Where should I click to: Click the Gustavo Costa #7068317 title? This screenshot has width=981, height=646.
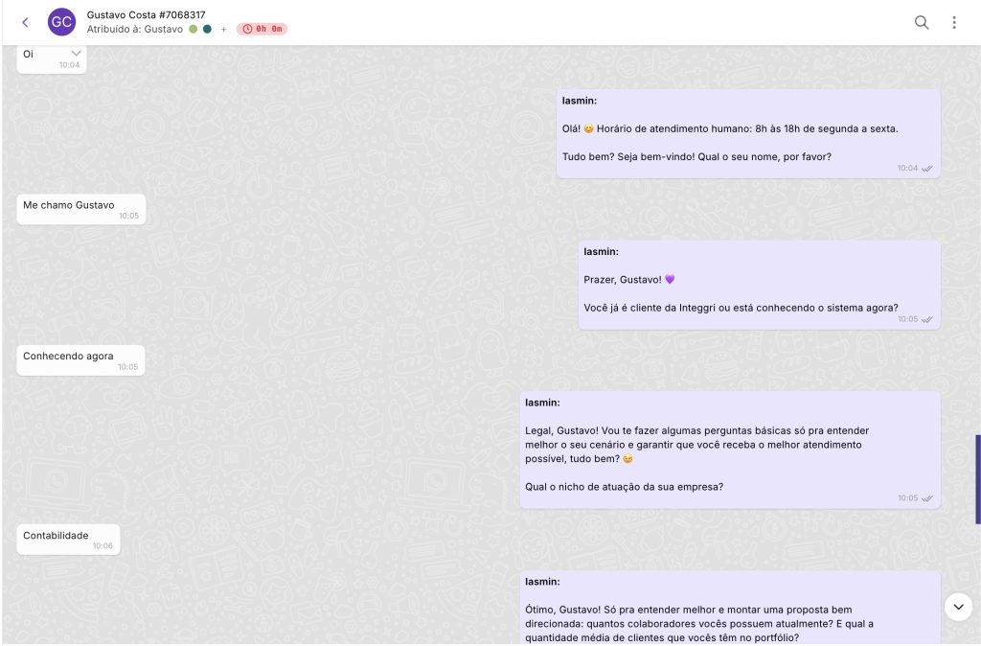coord(146,15)
